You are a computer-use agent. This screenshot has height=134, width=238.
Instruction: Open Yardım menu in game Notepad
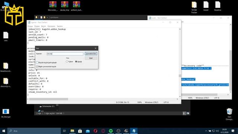[x=59, y=26]
